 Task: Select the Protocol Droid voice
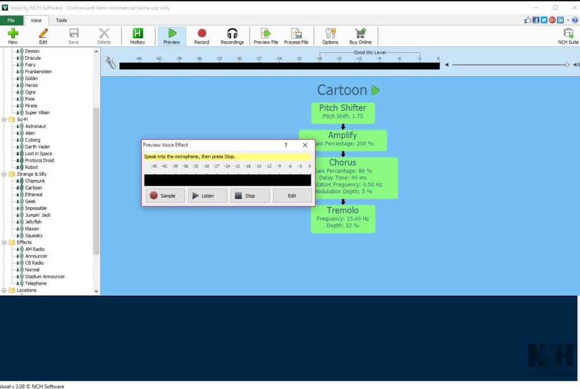[40, 160]
